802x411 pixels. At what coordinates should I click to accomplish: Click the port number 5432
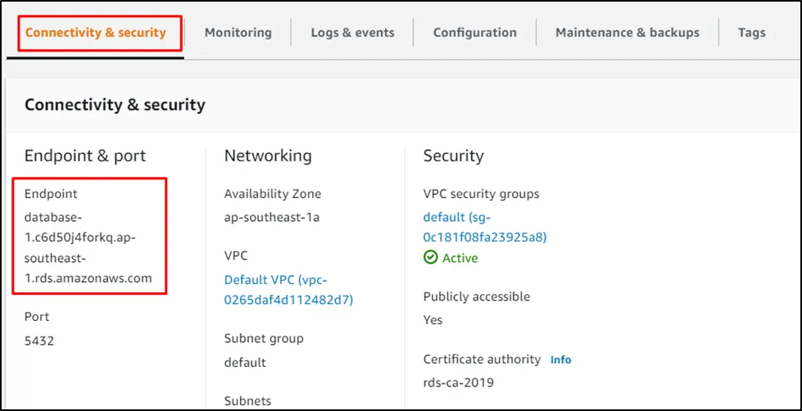39,341
